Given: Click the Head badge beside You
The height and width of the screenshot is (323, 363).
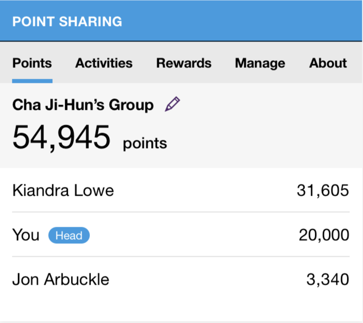Looking at the screenshot, I should pyautogui.click(x=69, y=235).
